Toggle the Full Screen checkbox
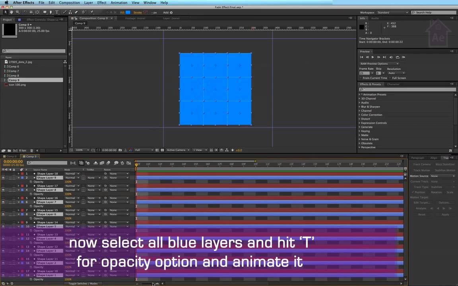The width and height of the screenshot is (458, 286). (390, 78)
